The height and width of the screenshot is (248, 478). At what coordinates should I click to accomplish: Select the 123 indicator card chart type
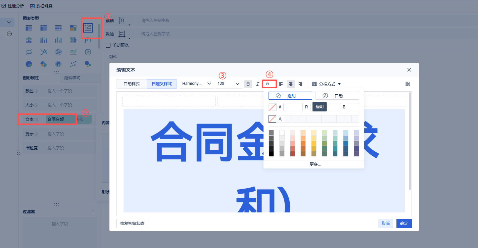(88, 28)
